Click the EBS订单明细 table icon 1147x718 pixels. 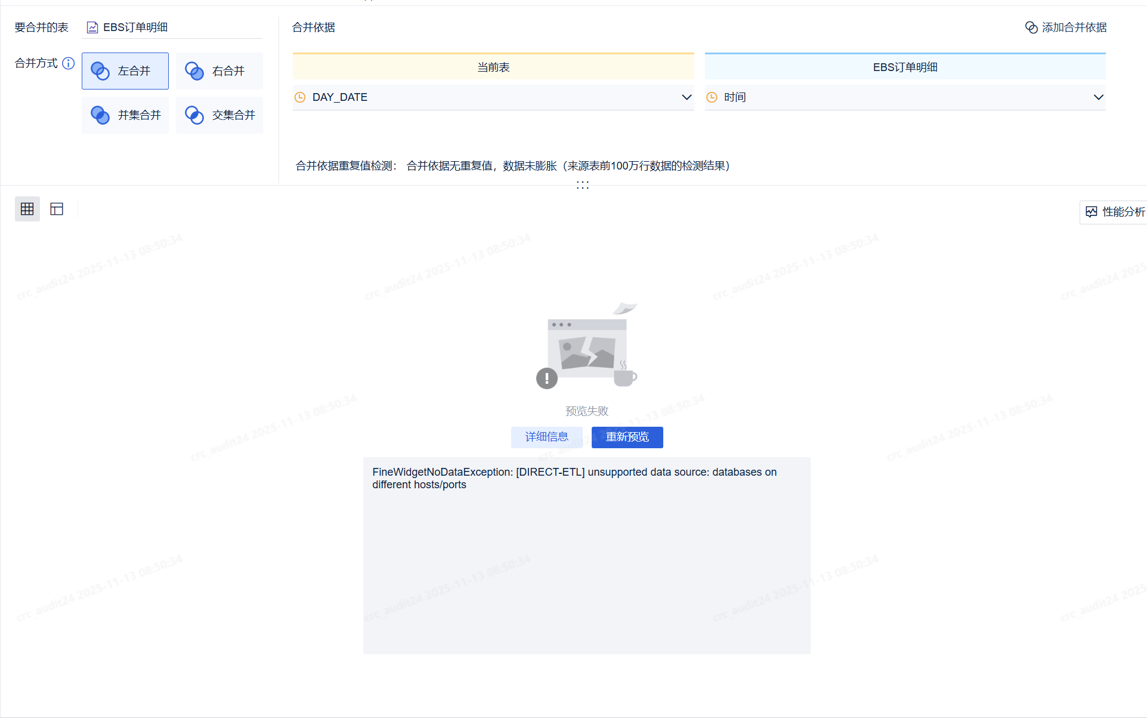pos(92,27)
